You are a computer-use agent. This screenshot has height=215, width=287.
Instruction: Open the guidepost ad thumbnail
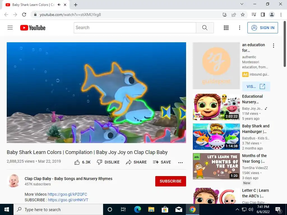216,66
